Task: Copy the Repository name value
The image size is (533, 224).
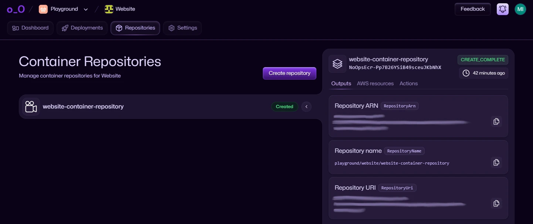Action: point(496,162)
